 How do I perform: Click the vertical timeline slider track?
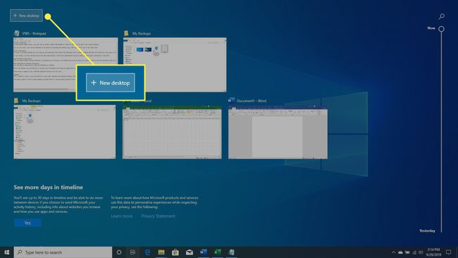click(x=441, y=132)
